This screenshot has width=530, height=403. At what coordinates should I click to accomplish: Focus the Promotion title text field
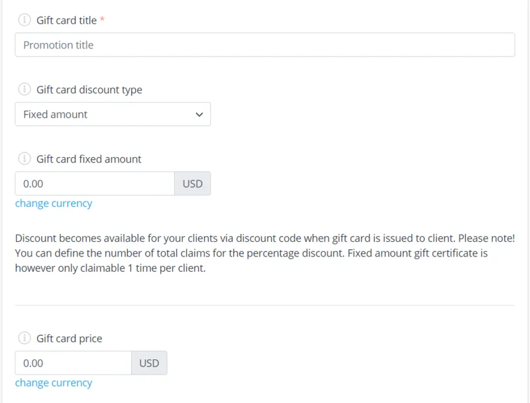point(265,45)
